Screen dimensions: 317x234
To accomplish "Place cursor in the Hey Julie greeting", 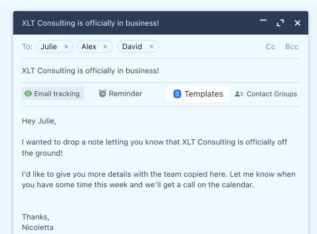I will coord(39,121).
